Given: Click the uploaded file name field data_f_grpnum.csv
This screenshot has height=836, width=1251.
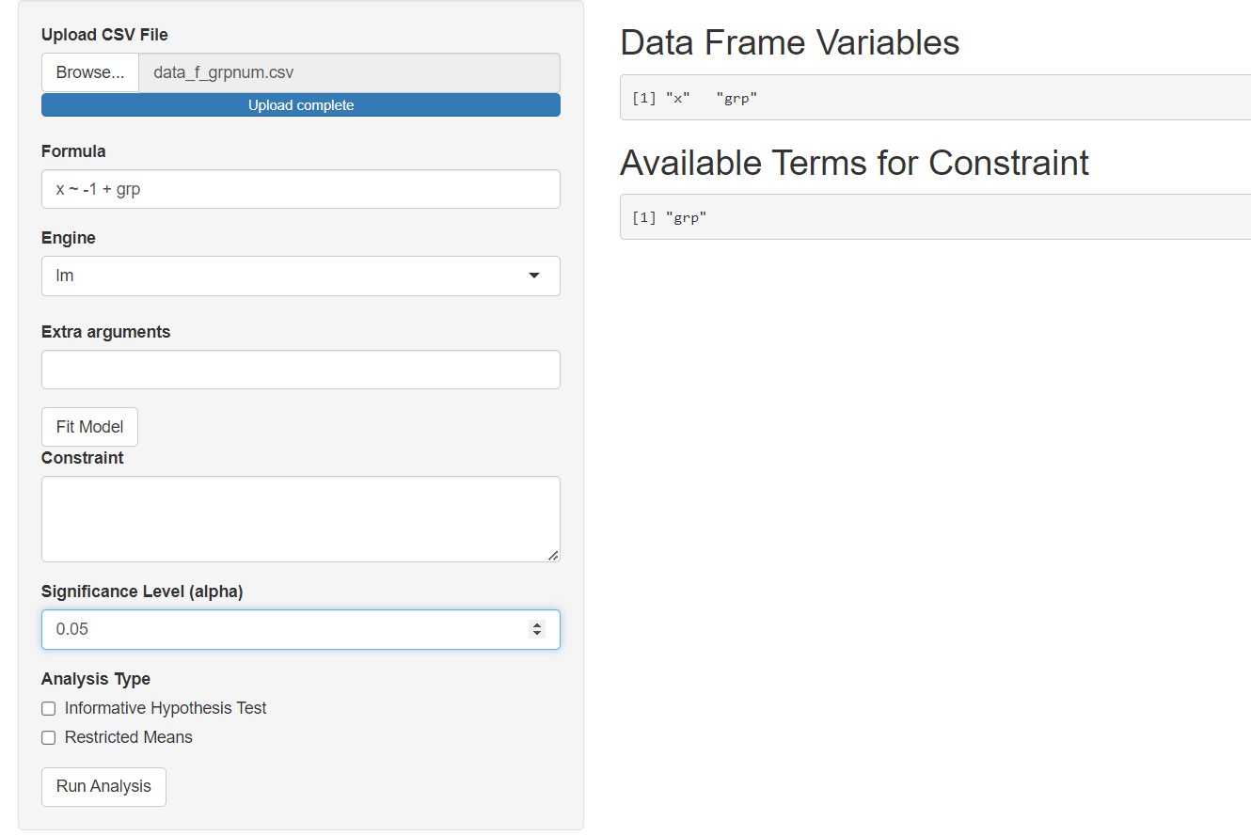Looking at the screenshot, I should coord(349,72).
